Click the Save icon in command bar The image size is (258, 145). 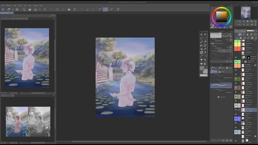point(35,9)
